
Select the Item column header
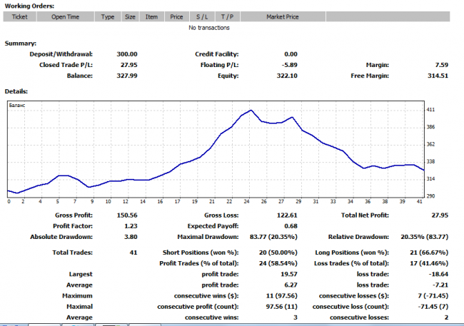click(x=151, y=16)
